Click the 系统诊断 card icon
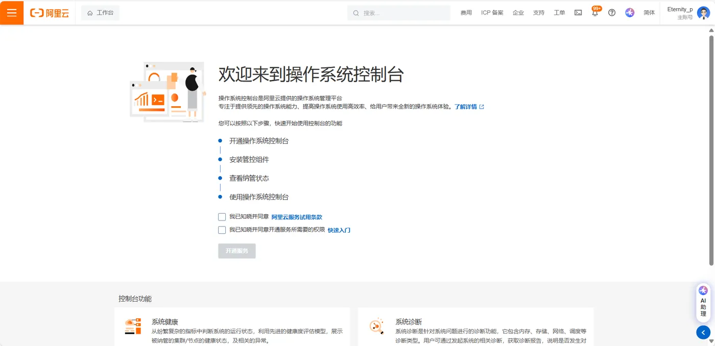Screen dimensions: 715x346 [x=376, y=326]
